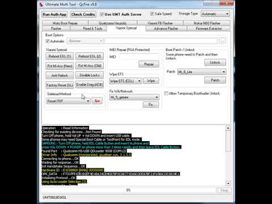Click the Stop button
This screenshot has width=272, height=204.
coord(224,190)
